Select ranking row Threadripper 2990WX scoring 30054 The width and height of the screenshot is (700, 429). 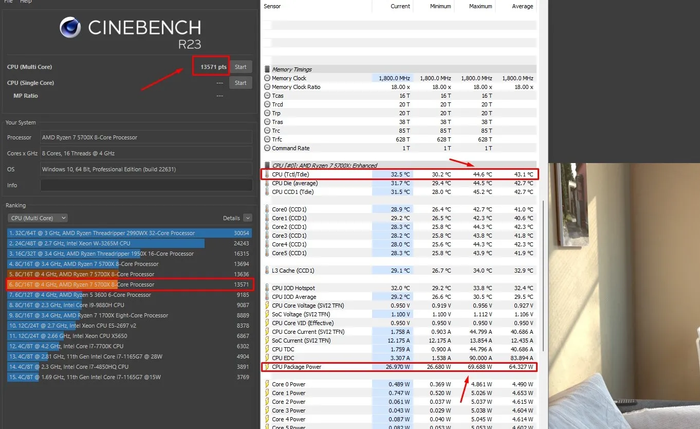[130, 233]
